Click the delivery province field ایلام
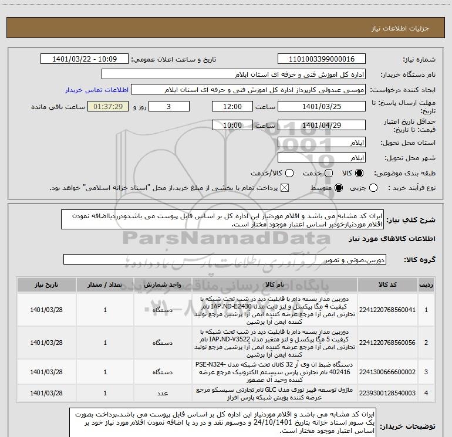452x437 pixels. [322, 143]
